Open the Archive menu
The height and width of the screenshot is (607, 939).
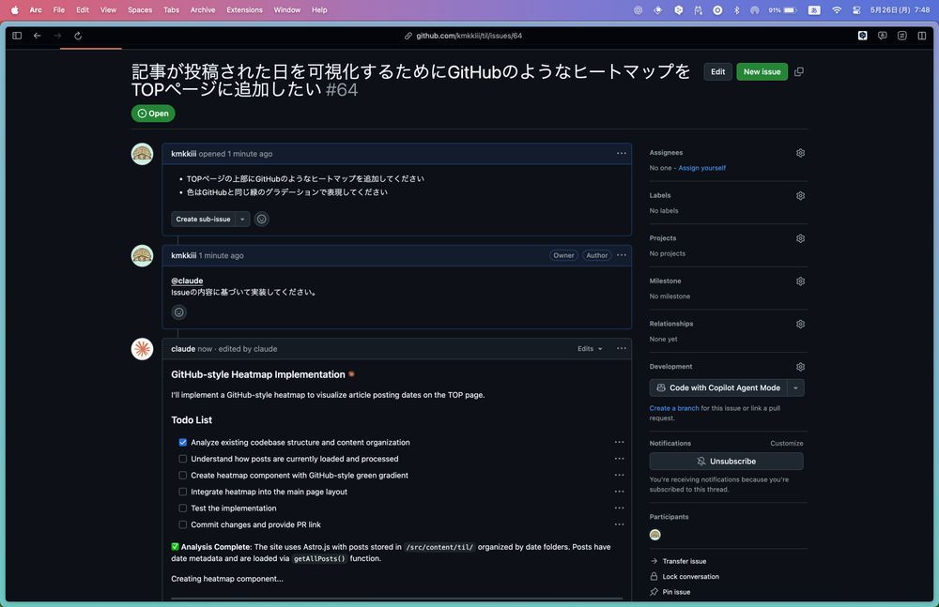203,10
